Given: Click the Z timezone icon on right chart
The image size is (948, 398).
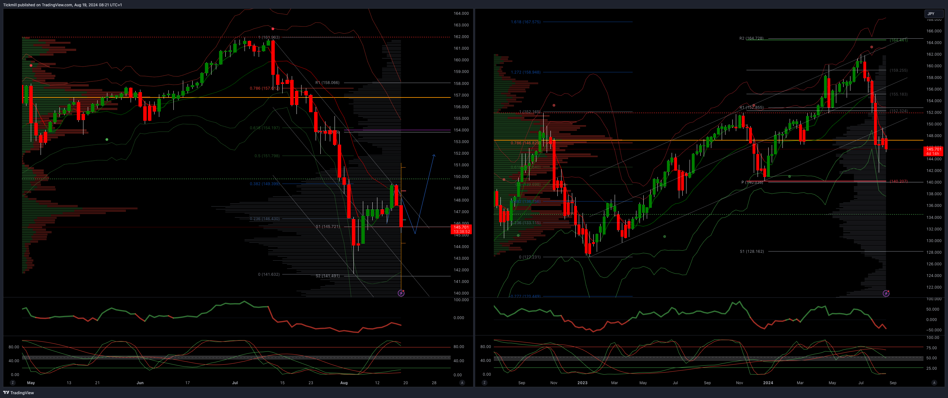Looking at the screenshot, I should point(484,383).
